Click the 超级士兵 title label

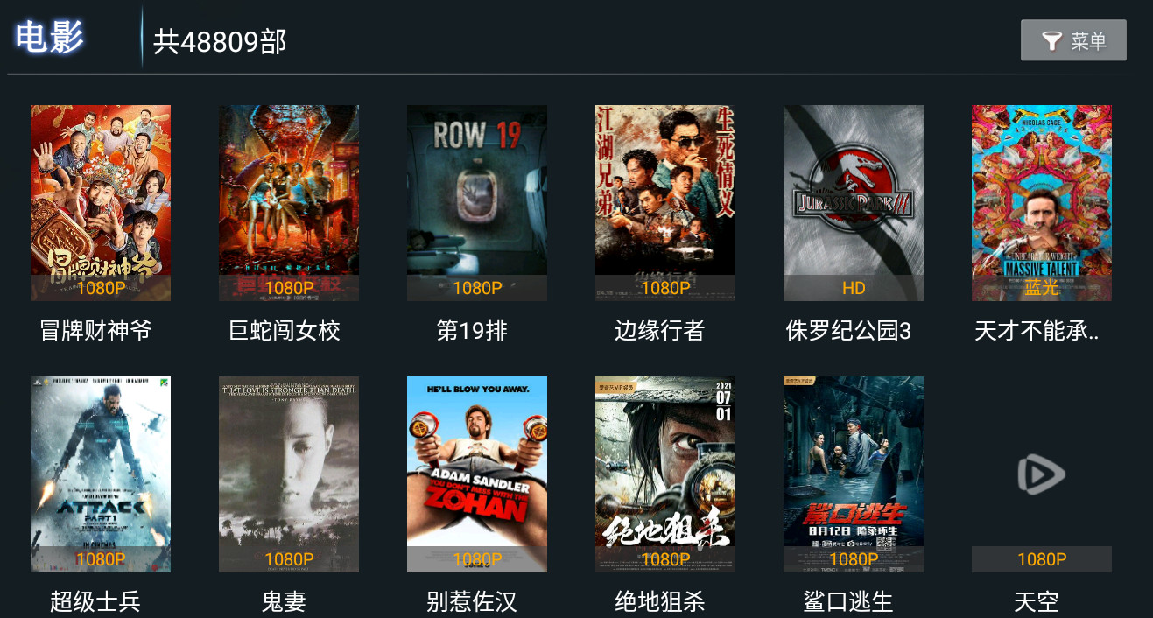[95, 602]
